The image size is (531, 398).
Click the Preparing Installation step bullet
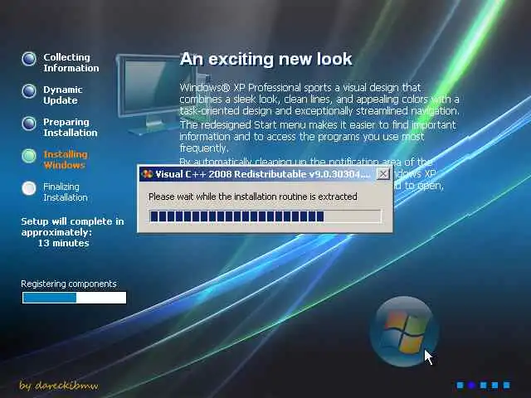click(x=29, y=124)
